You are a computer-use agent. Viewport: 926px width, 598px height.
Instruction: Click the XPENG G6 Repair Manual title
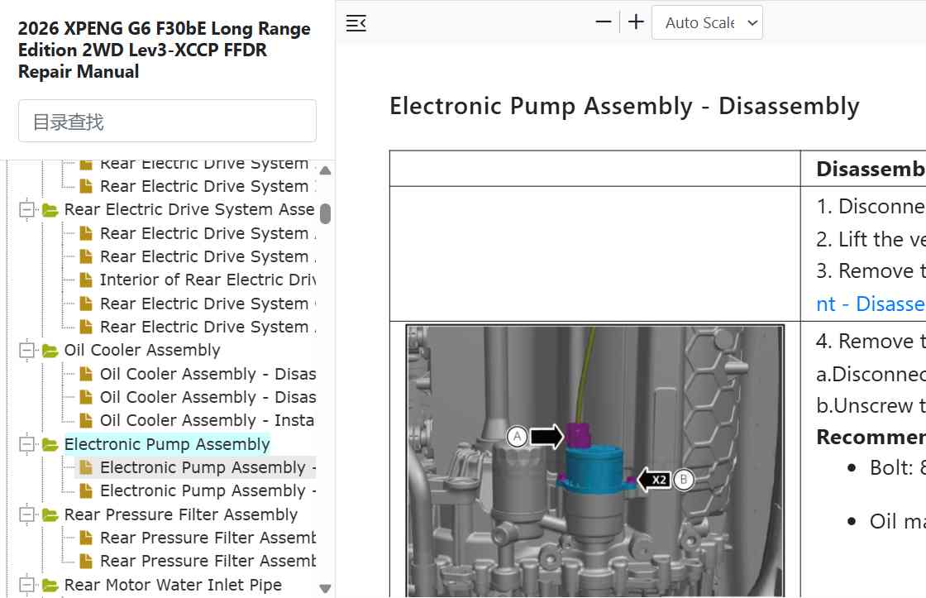tap(165, 50)
